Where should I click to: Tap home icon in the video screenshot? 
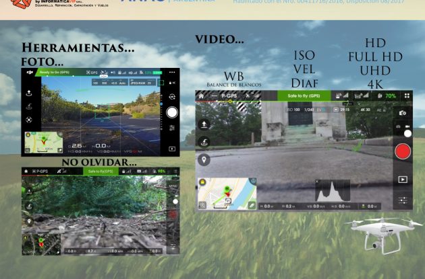[x=201, y=96]
